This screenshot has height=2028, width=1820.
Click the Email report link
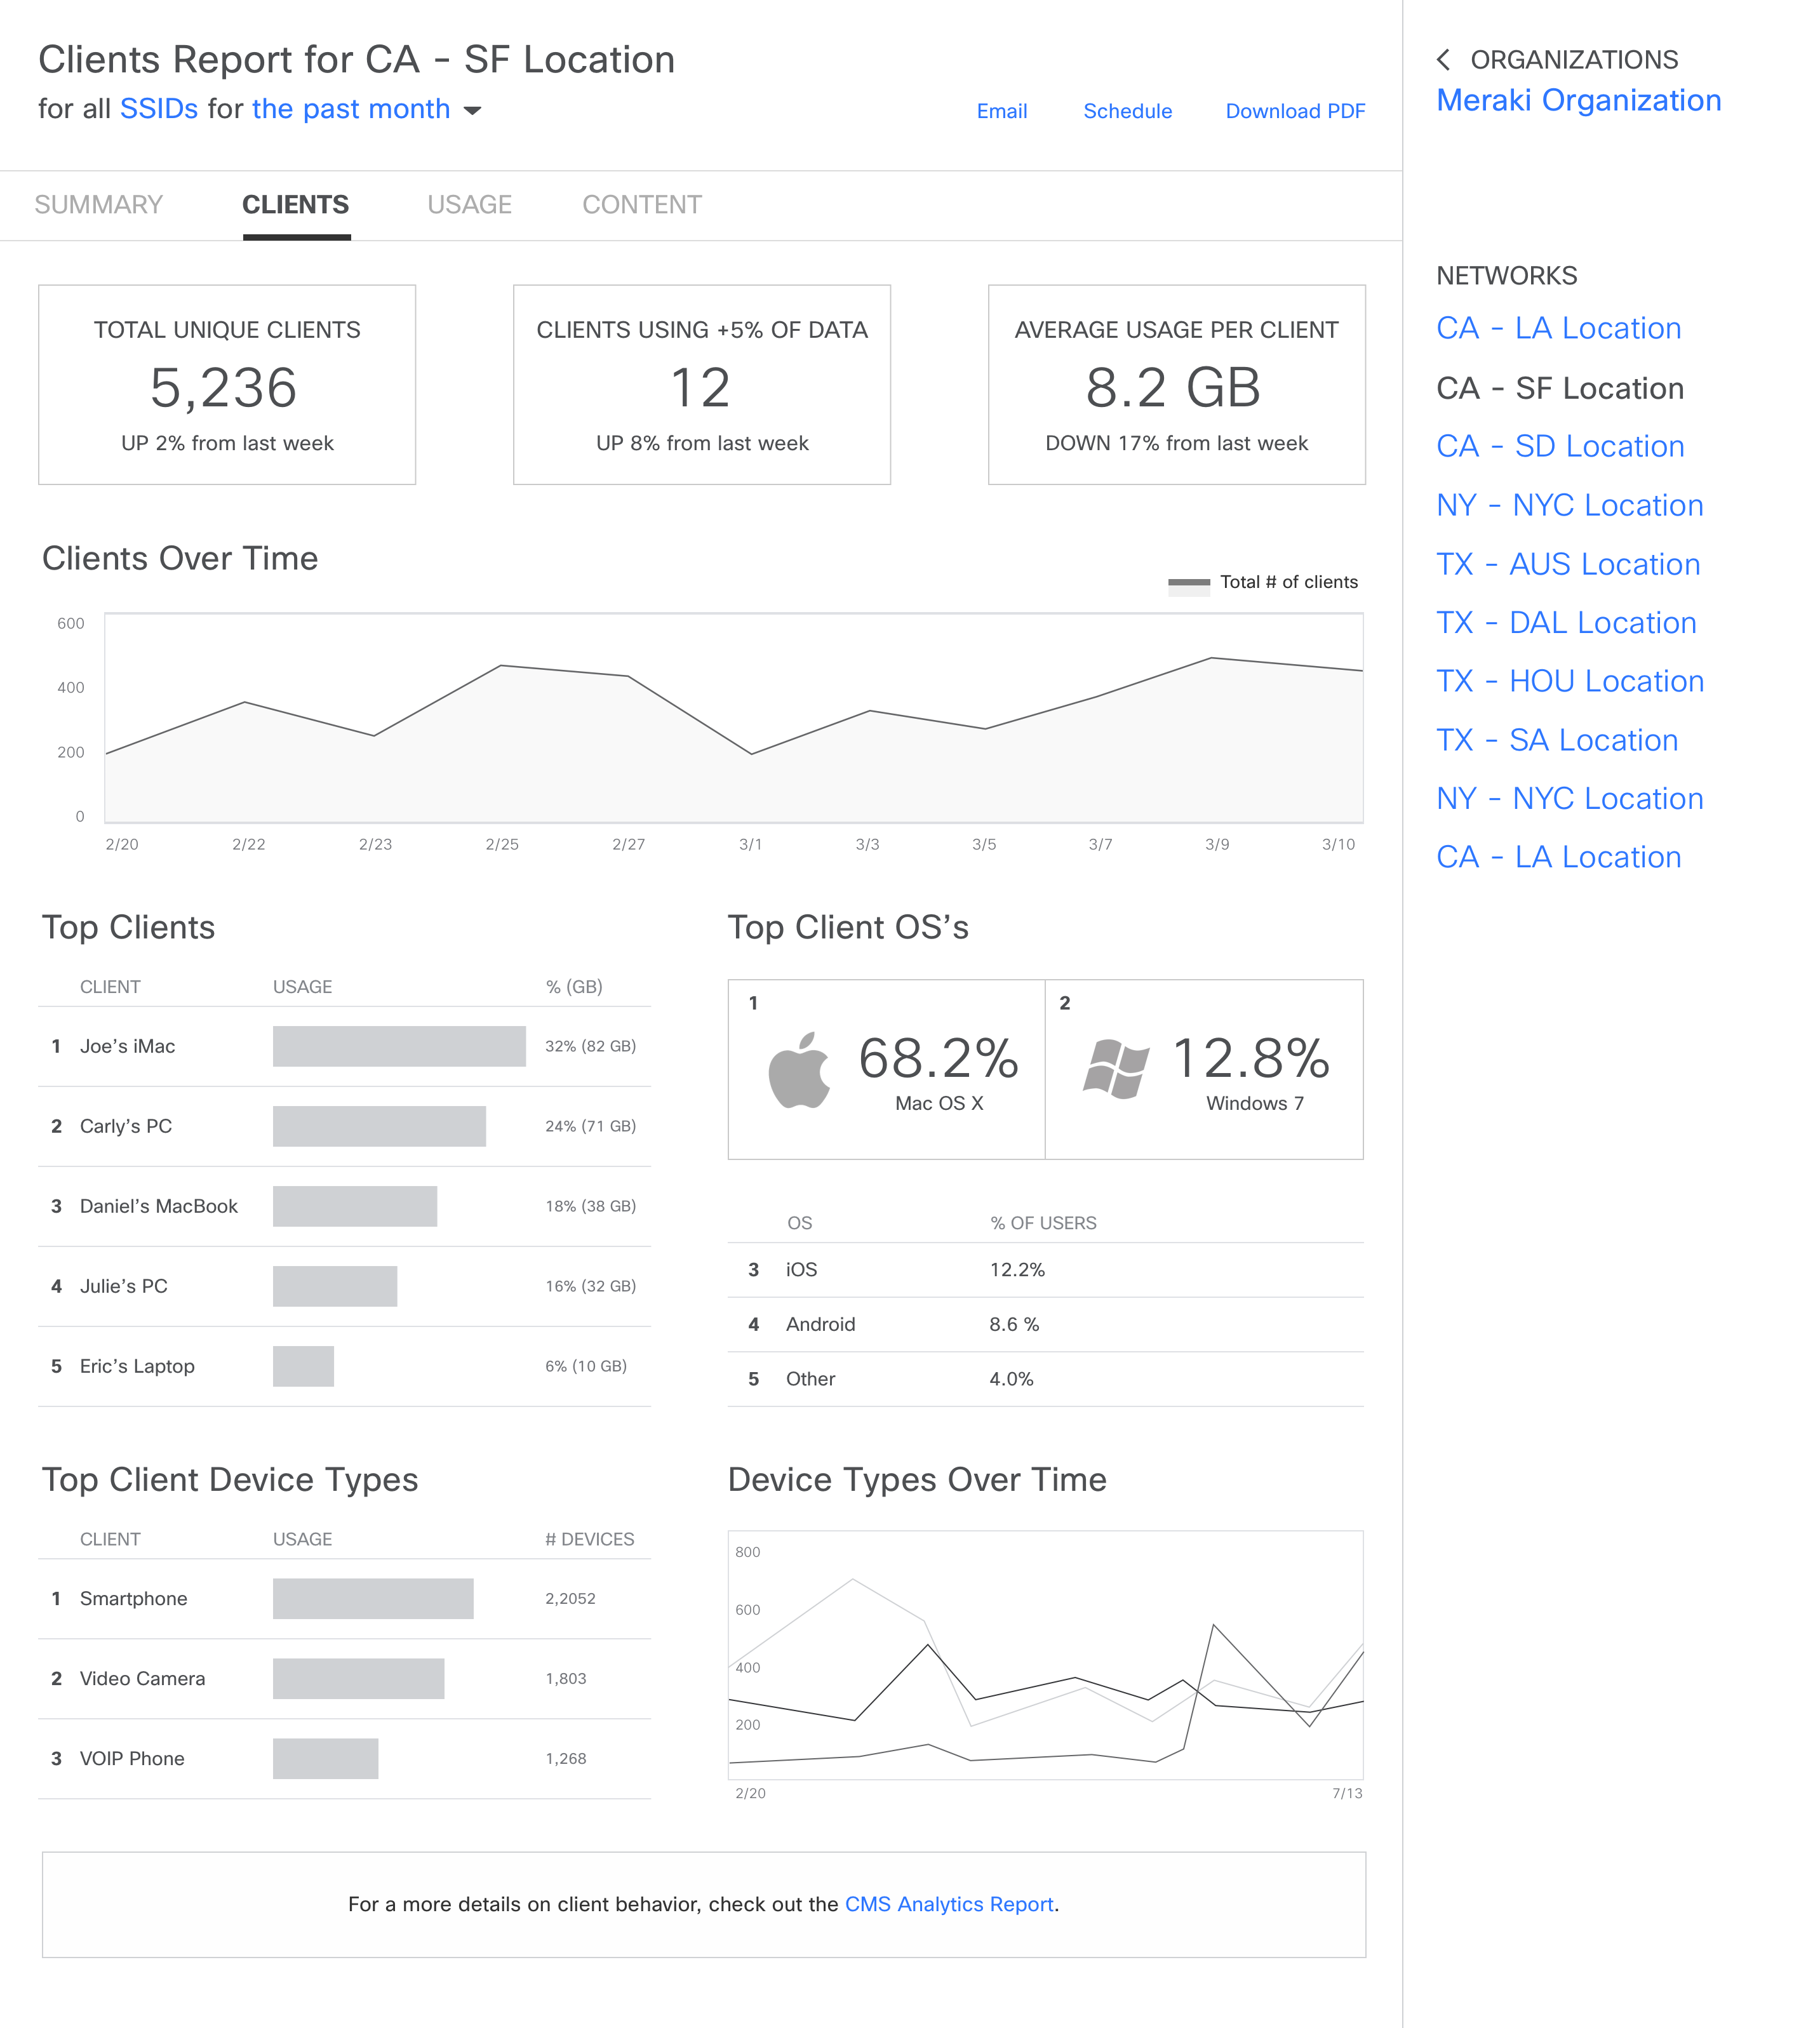[1001, 111]
